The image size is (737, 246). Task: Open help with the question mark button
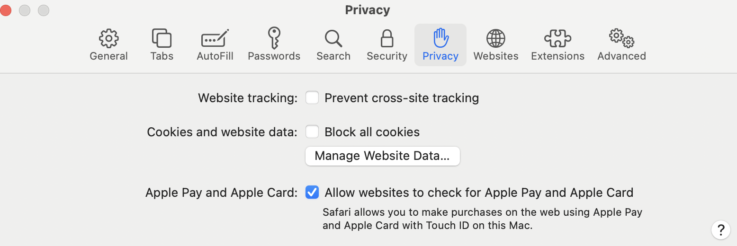pyautogui.click(x=720, y=230)
